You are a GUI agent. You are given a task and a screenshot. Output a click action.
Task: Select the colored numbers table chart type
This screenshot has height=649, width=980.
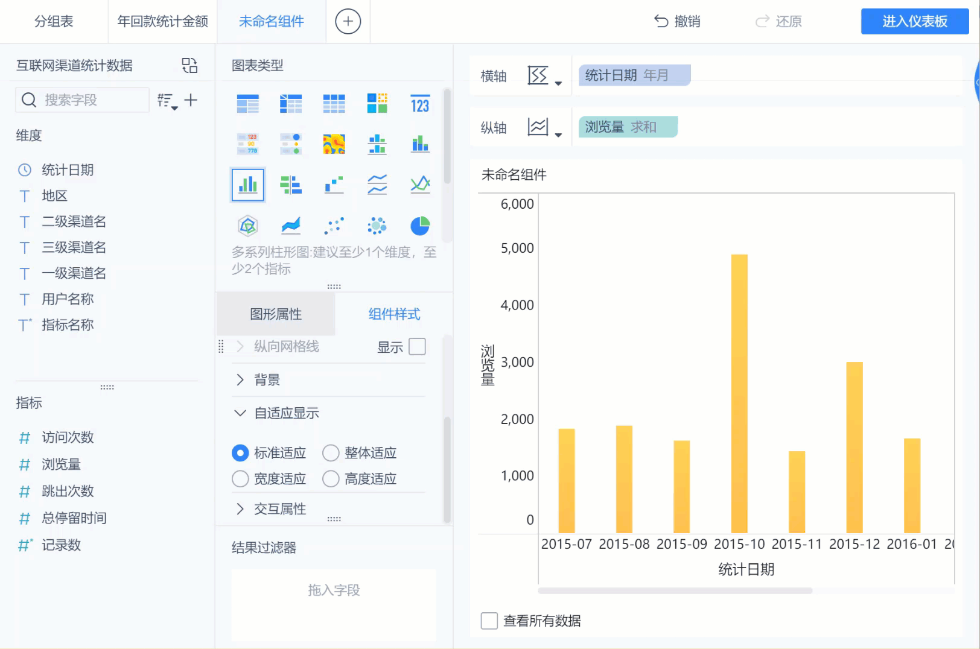coord(247,144)
